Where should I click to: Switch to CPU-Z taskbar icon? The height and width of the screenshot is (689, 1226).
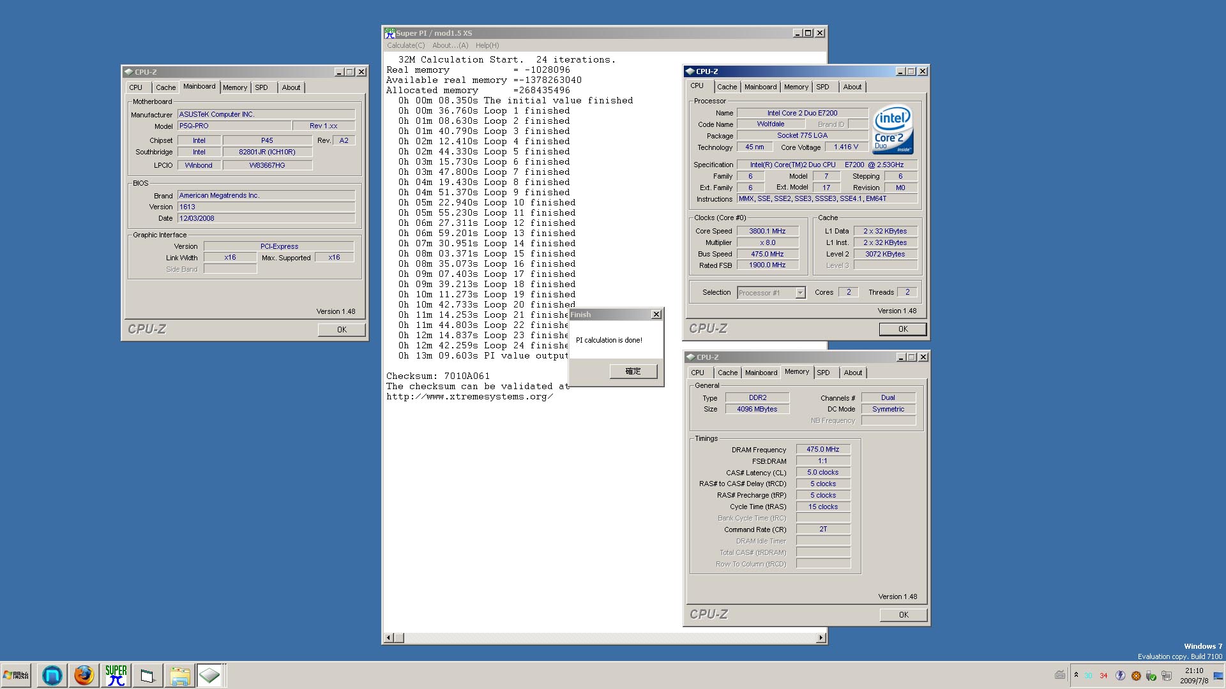tap(210, 675)
